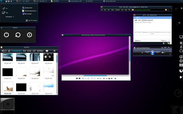This screenshot has width=183, height=114.
Task: Open the Tools menu in Firefox
Action: tap(122, 10)
